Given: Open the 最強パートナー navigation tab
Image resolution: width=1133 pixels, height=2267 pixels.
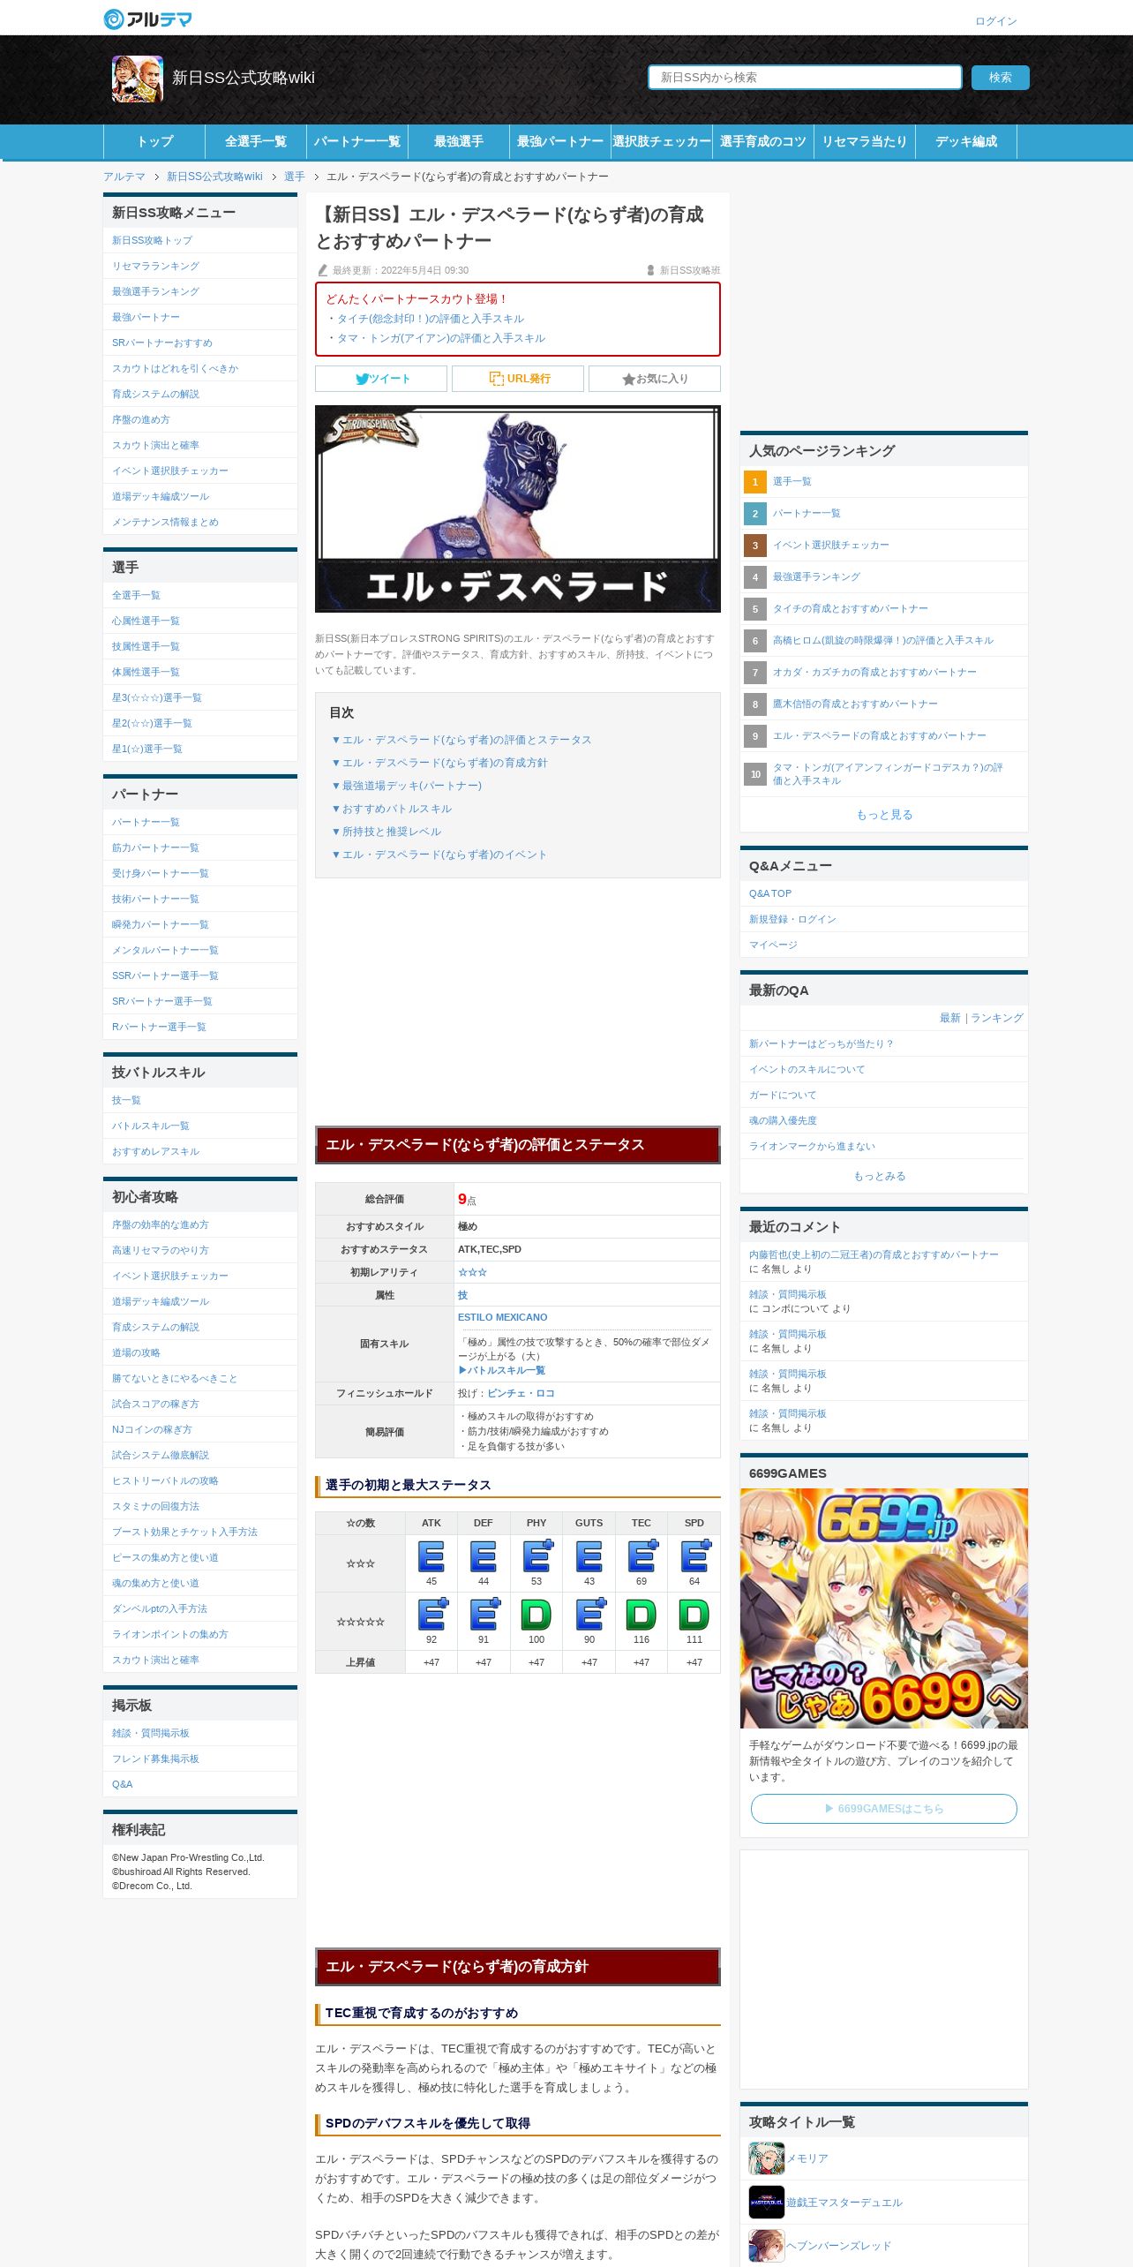Looking at the screenshot, I should click(560, 141).
